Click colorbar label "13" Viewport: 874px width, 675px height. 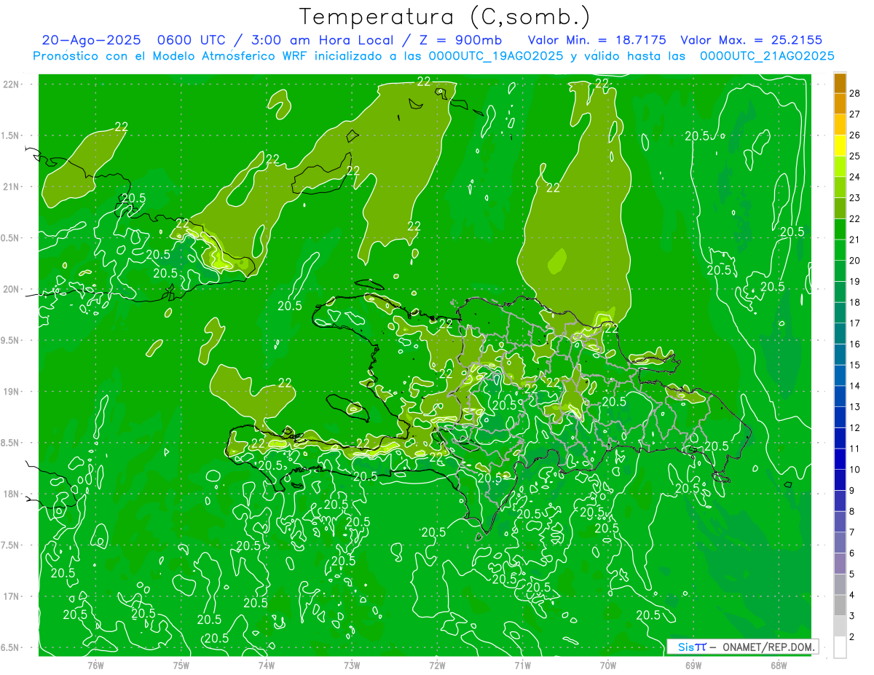[x=855, y=406]
